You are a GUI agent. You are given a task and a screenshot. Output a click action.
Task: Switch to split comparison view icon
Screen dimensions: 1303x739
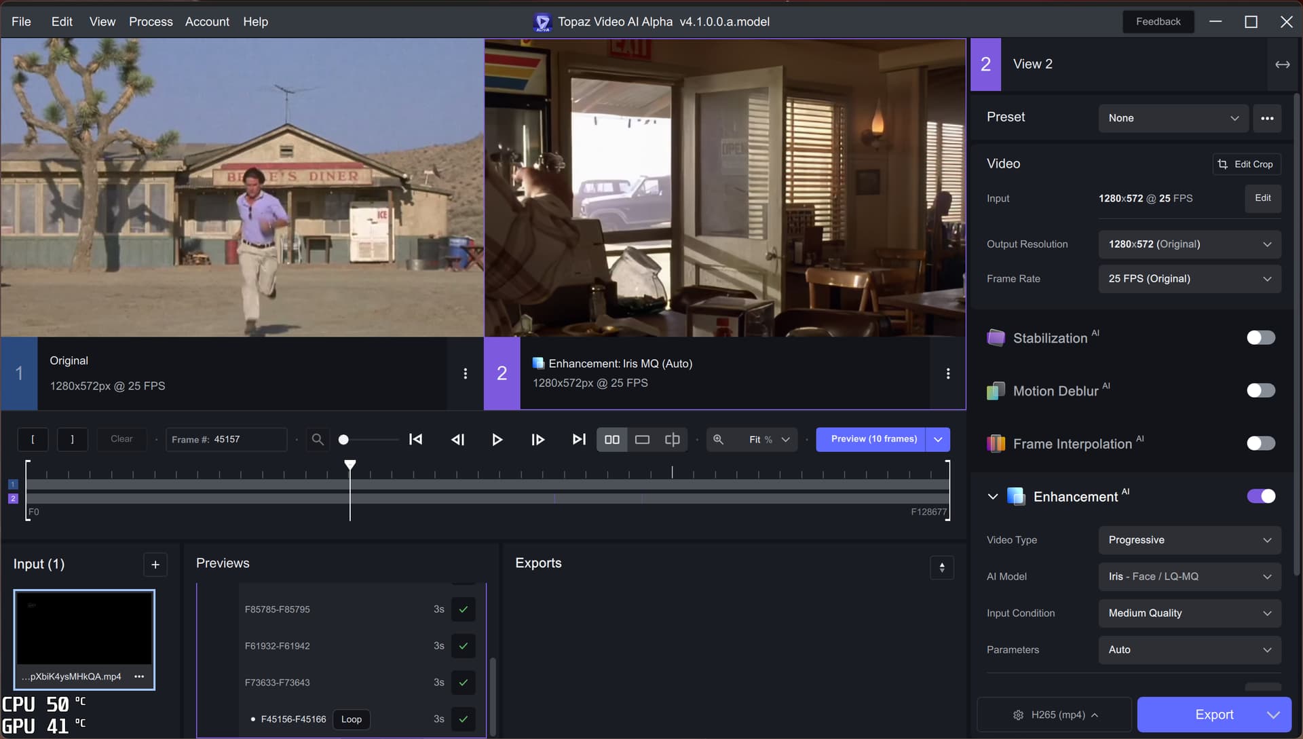coord(672,440)
